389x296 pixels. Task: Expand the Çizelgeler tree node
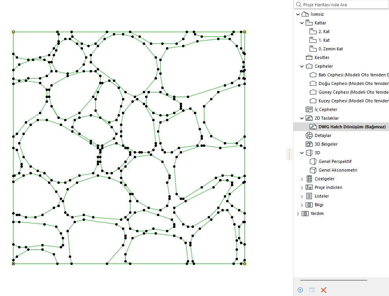click(302, 179)
